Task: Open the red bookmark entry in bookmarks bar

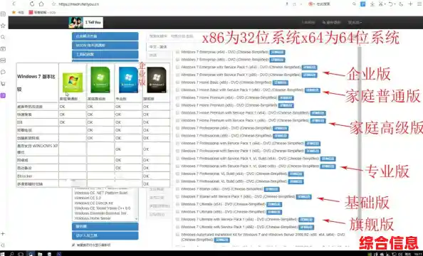Action: 42,12
